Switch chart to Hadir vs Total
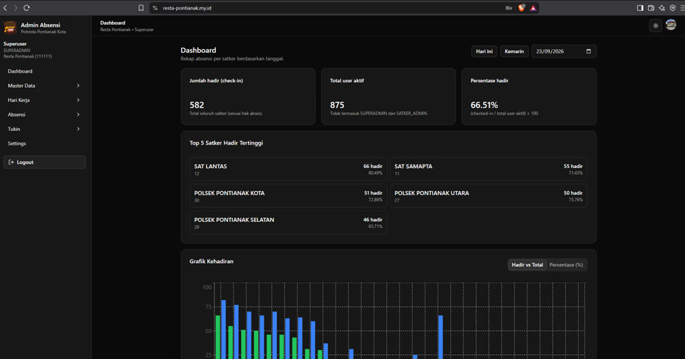 pos(527,264)
